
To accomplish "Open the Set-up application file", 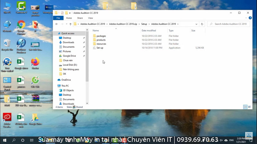I will 100,48.
